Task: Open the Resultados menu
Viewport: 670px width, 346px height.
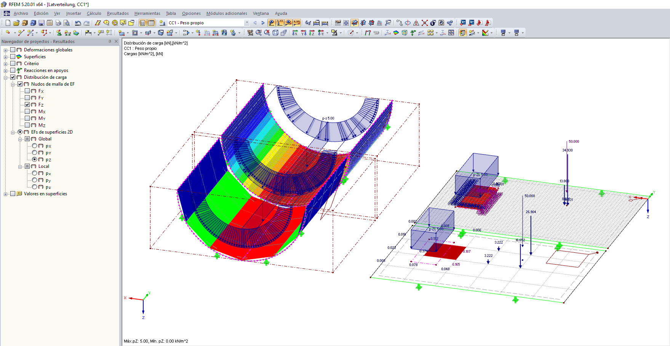Action: pyautogui.click(x=118, y=13)
